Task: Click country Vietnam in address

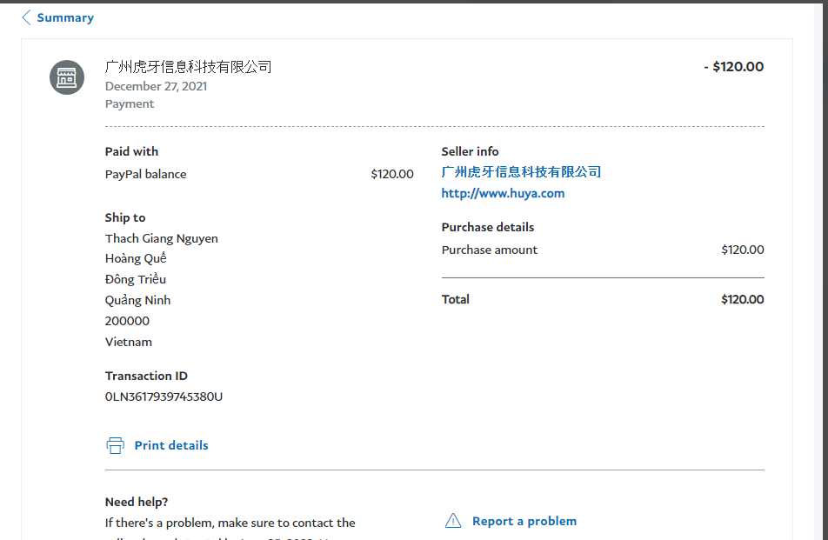Action: 129,342
